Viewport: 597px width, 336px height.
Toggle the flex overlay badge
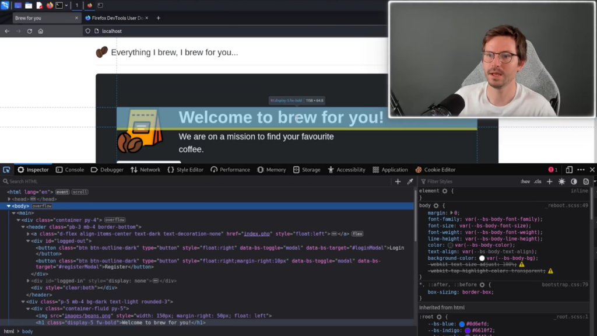click(357, 234)
